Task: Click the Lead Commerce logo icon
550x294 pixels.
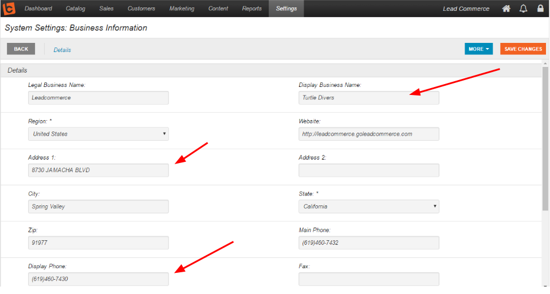Action: pyautogui.click(x=9, y=9)
